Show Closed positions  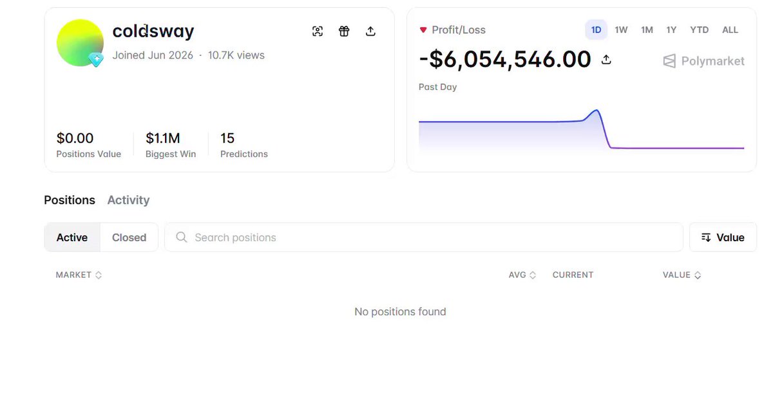[x=129, y=237]
